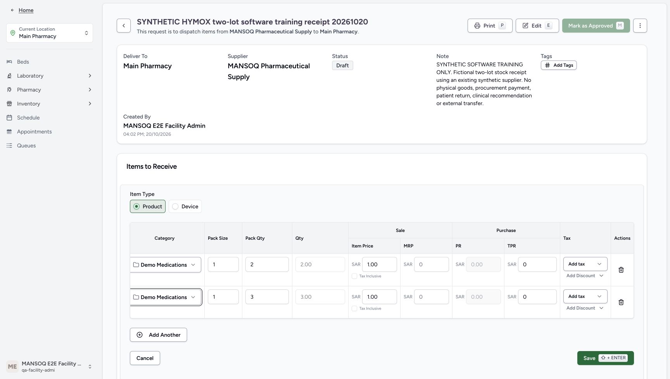
Task: Open the first row Demo Medications category dropdown
Action: click(x=166, y=265)
